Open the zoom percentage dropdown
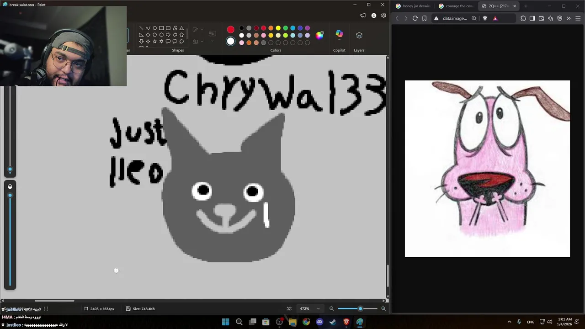585x329 pixels. [319, 309]
